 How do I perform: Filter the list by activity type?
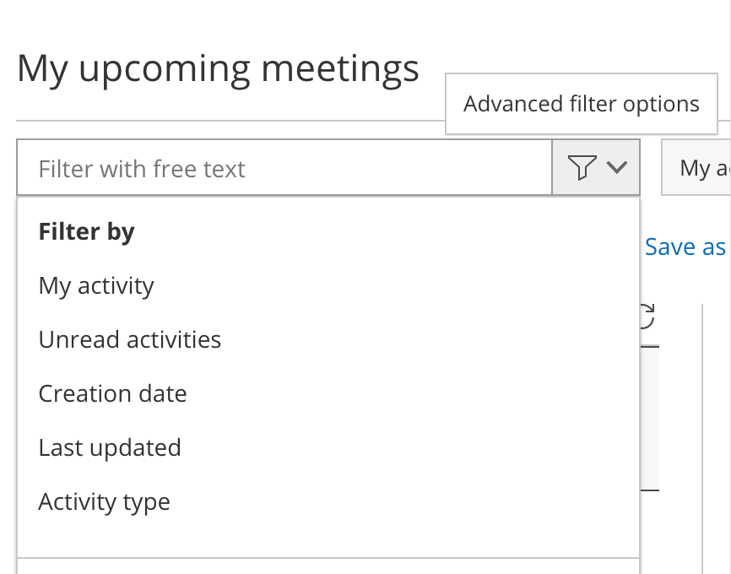point(104,501)
